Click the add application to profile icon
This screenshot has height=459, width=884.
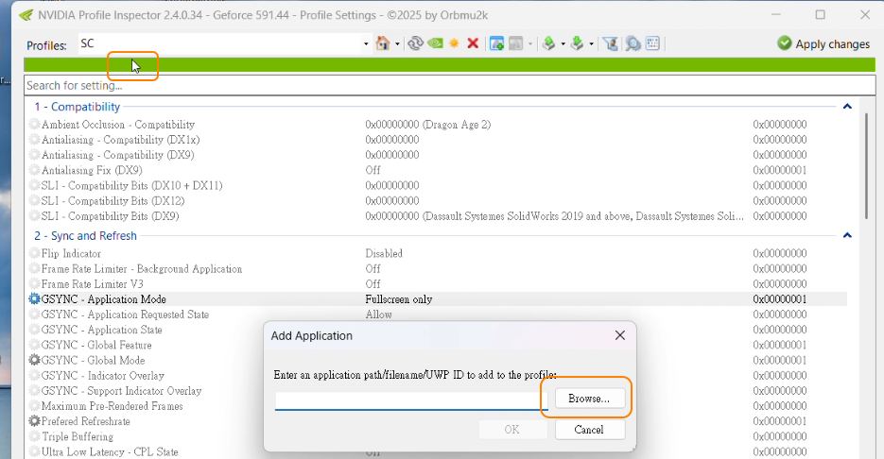tap(496, 43)
